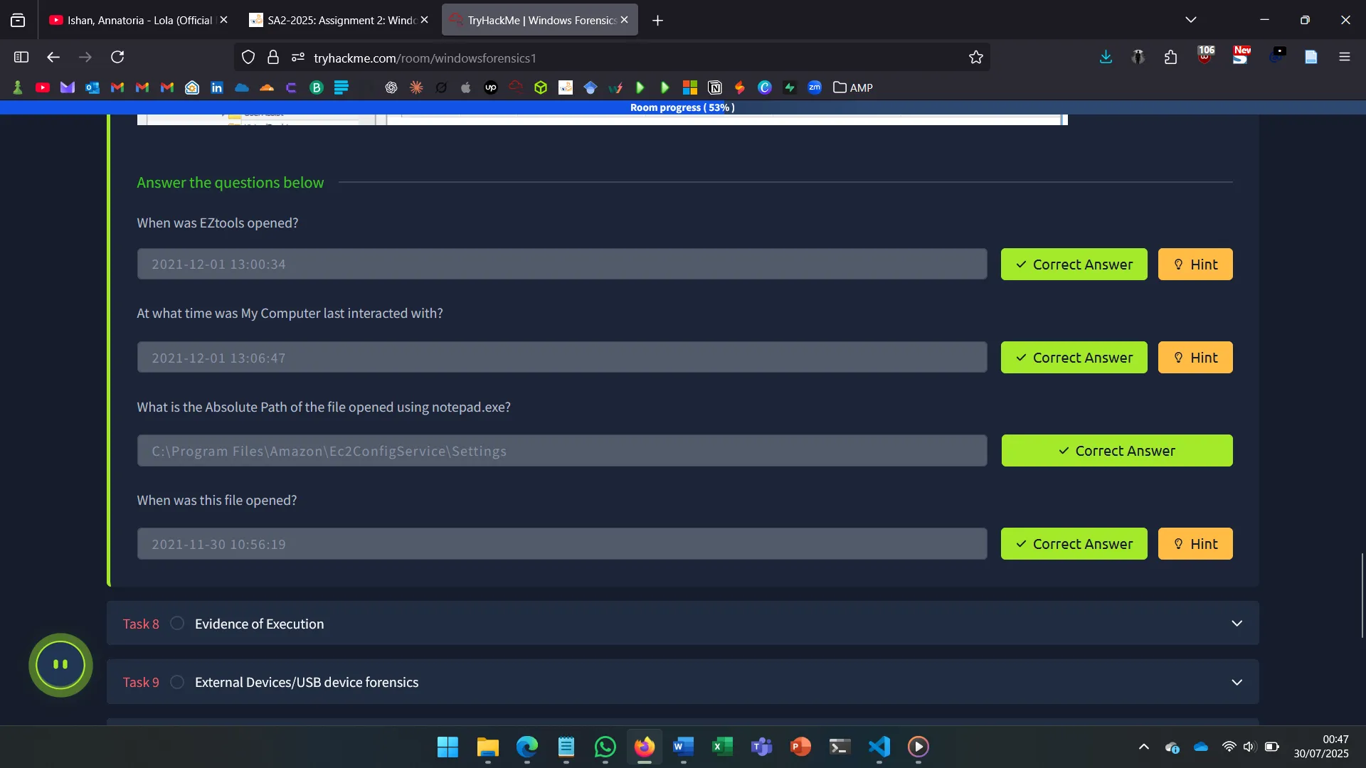Toggle Task 8 completion circle
This screenshot has width=1366, height=768.
(177, 624)
